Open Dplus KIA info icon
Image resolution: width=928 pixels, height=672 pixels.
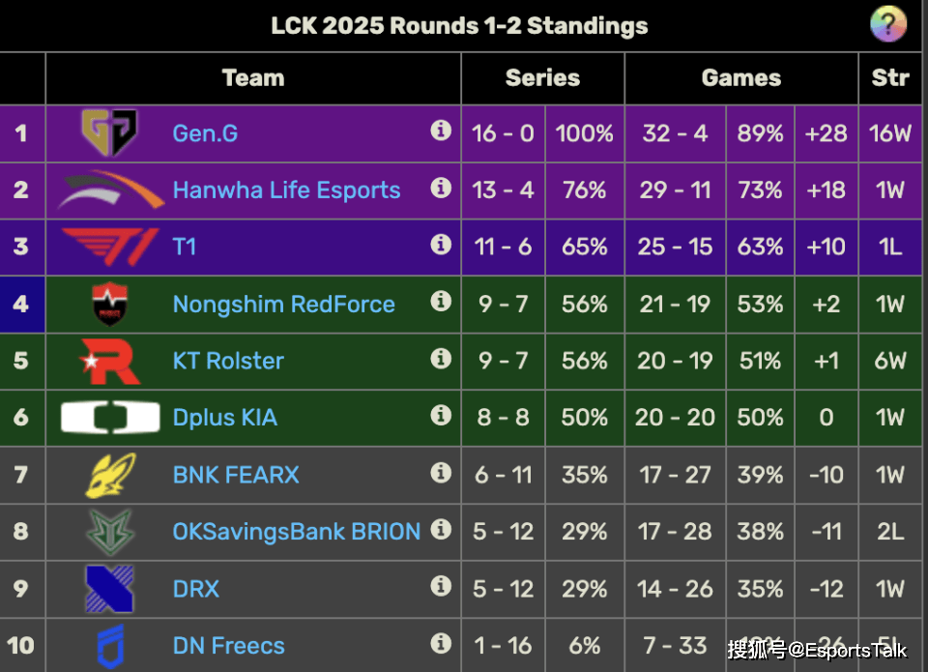pyautogui.click(x=441, y=415)
